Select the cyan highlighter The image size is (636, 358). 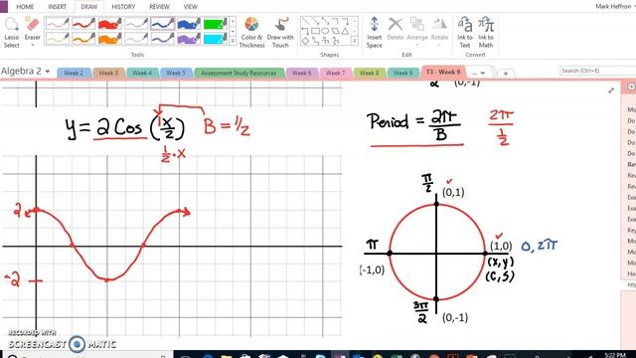[216, 38]
